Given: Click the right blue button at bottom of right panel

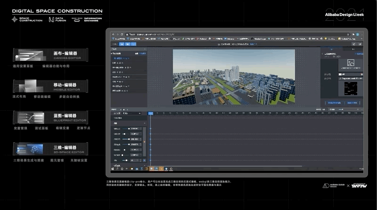Looking at the screenshot, I should 352,102.
